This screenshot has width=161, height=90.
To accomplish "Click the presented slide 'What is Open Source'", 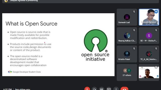I will click(x=58, y=44).
